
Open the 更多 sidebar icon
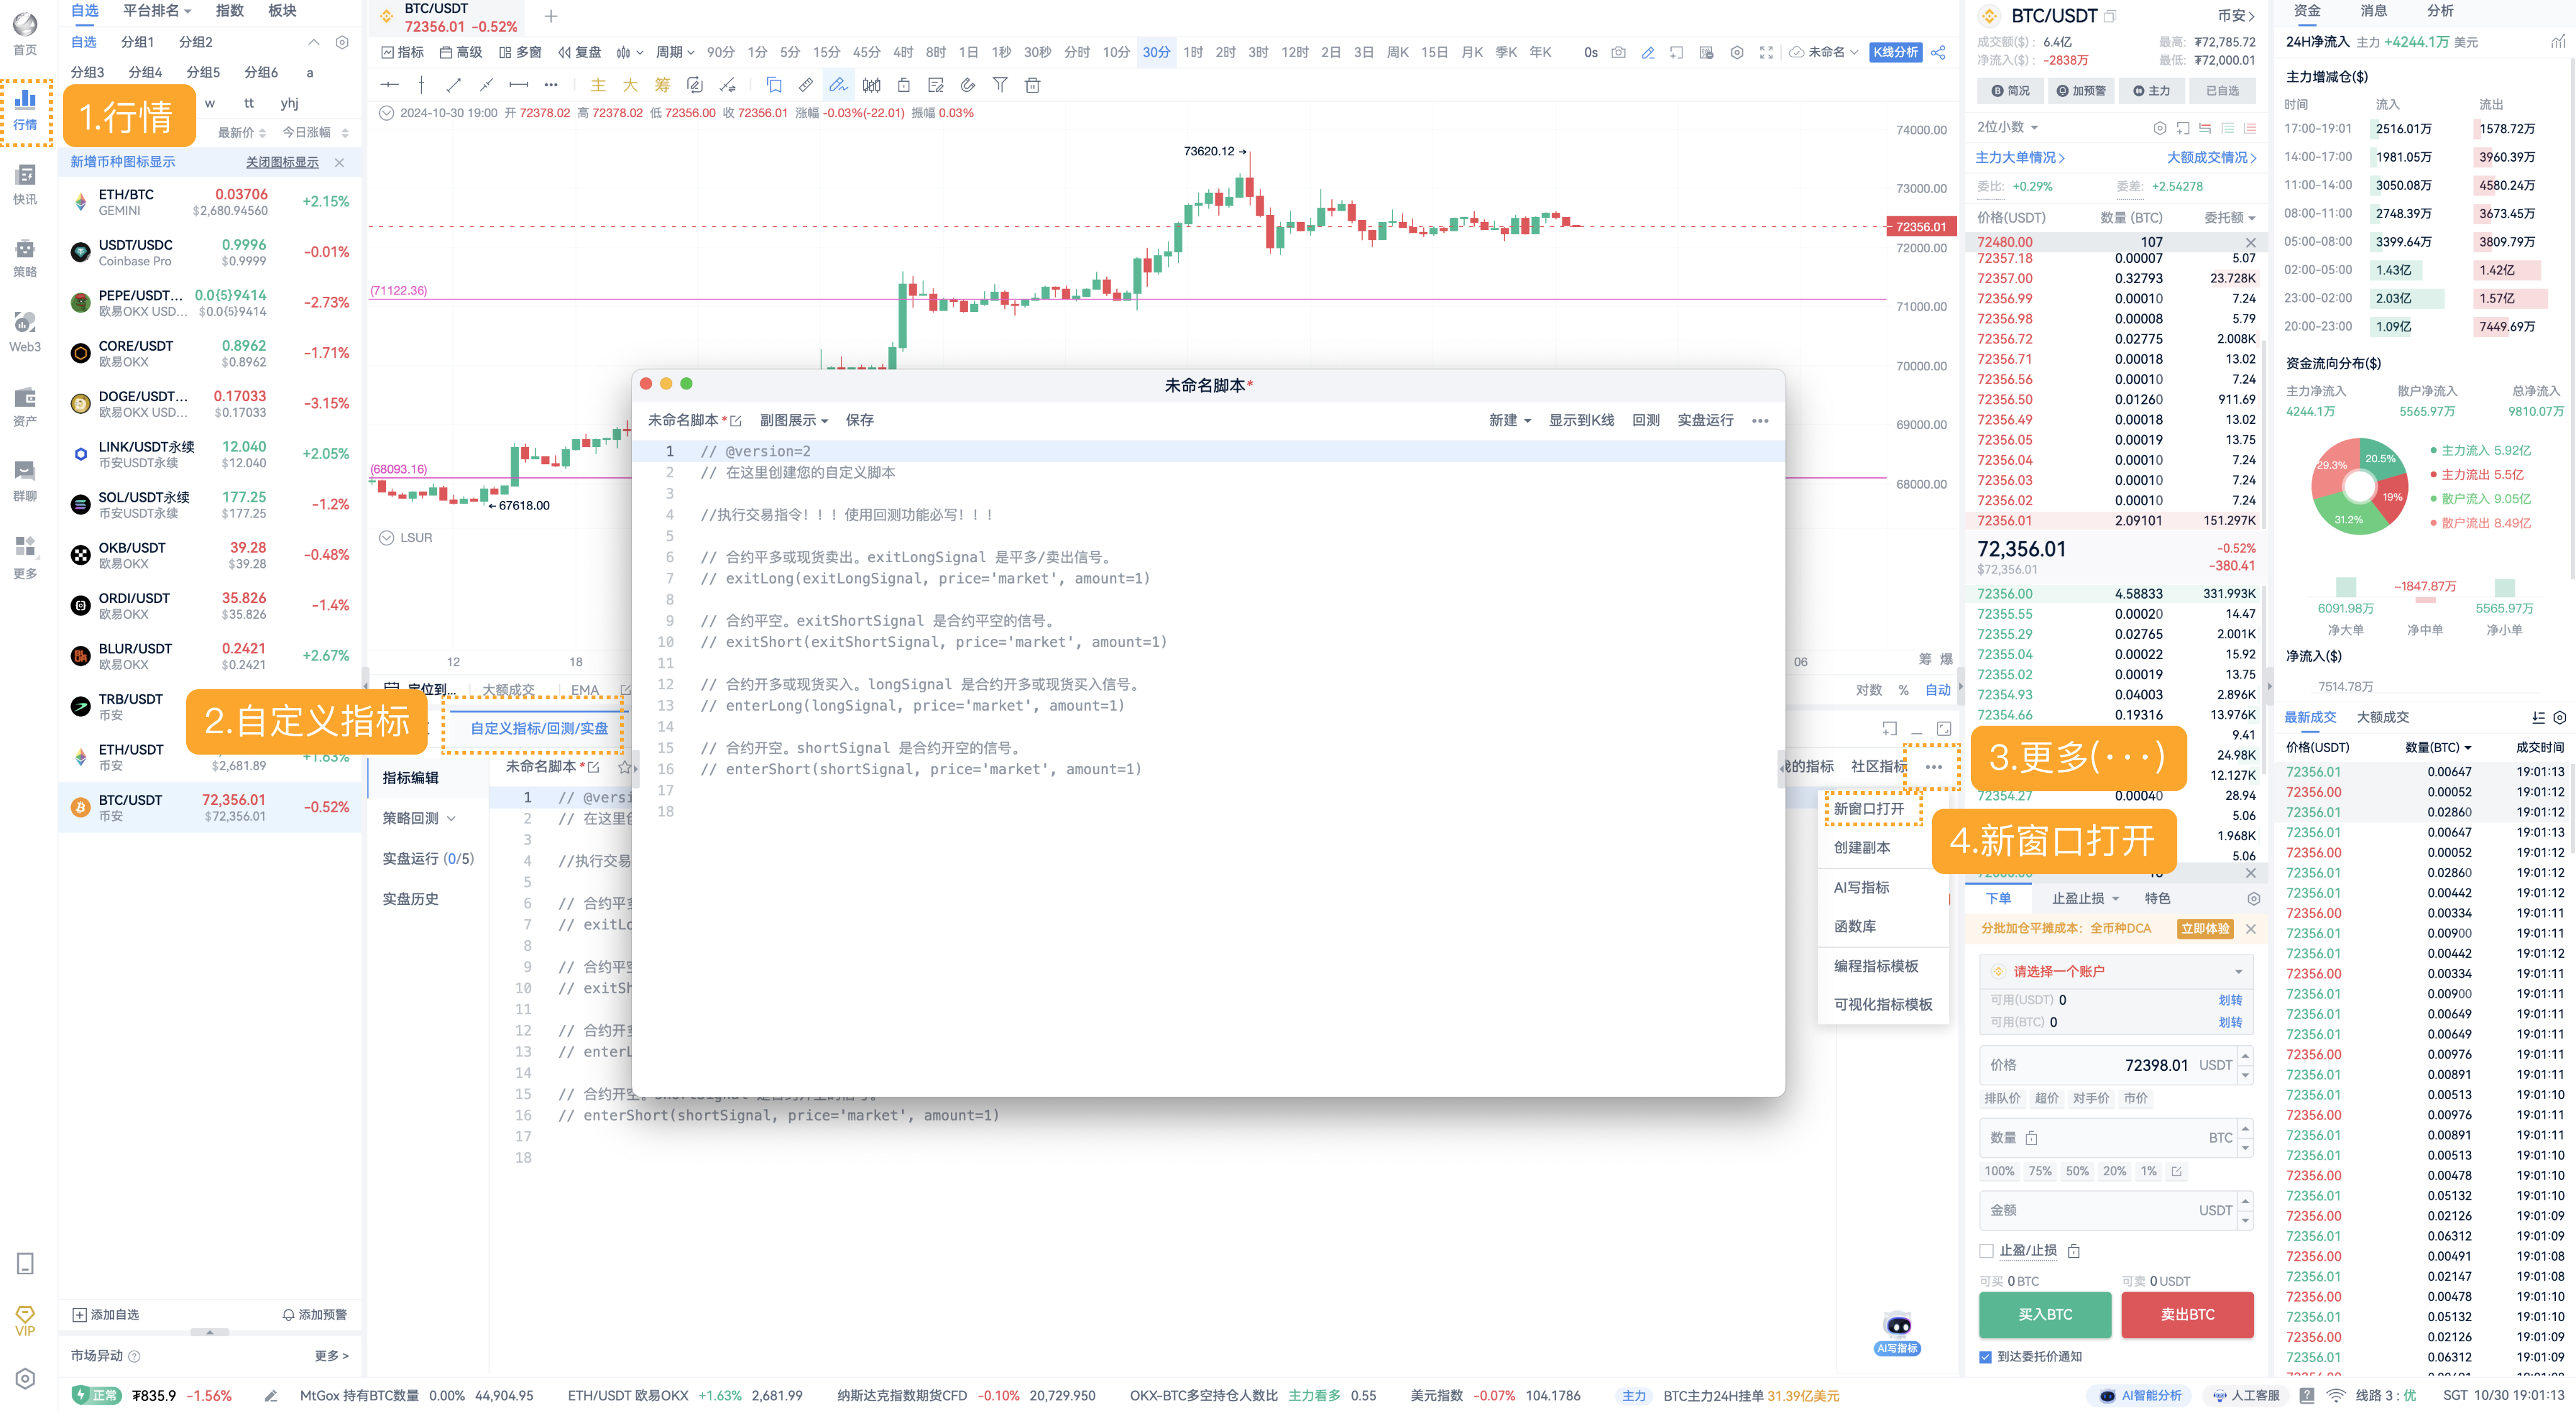25,557
